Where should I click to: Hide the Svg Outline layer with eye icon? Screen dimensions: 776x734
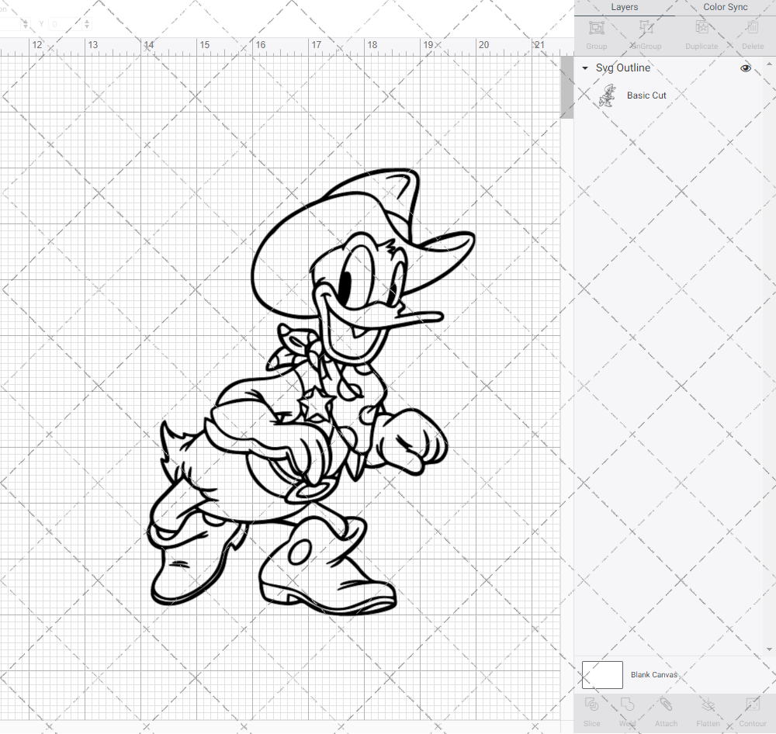pos(745,68)
